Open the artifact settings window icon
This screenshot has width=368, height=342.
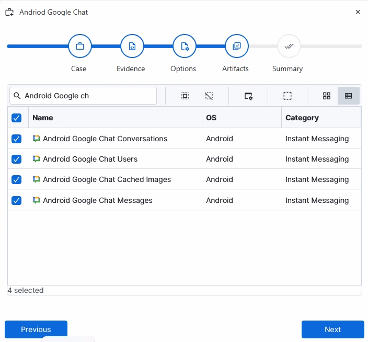click(x=248, y=96)
